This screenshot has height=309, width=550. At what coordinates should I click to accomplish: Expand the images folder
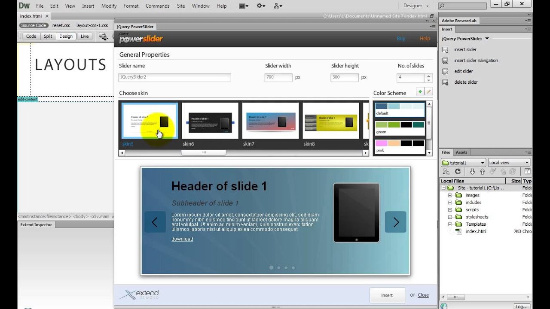tap(450, 195)
